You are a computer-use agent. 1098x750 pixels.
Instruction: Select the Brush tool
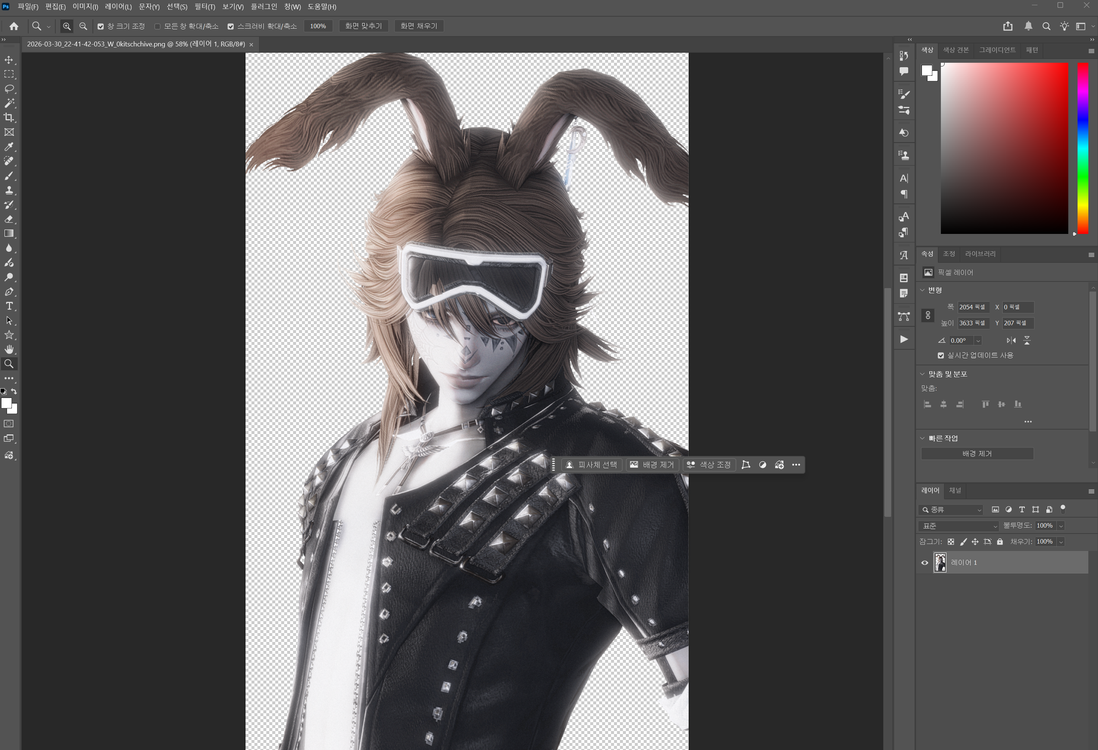9,176
